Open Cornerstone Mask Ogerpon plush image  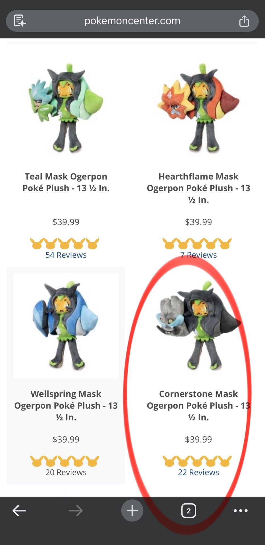point(198,326)
